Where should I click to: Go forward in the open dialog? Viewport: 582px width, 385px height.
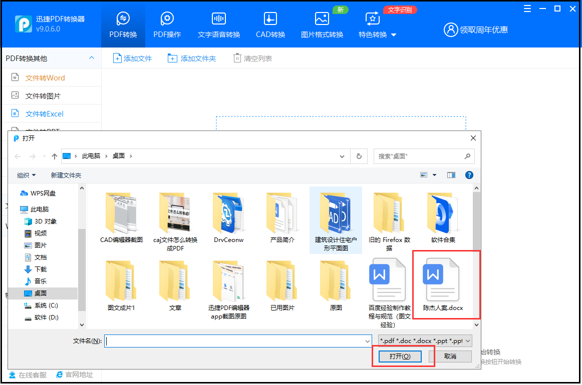(32, 156)
